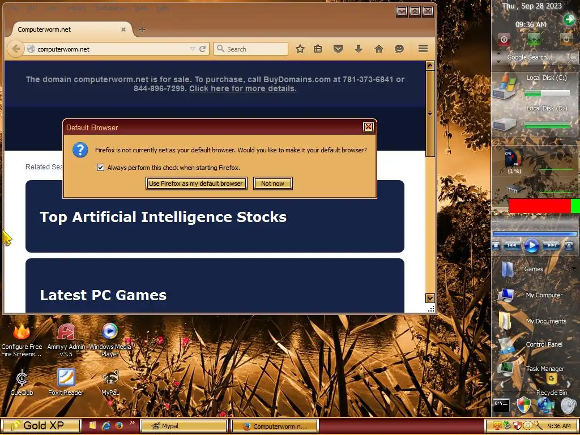Launch Internet Explorer from quick launch
The width and height of the screenshot is (580, 435).
click(x=106, y=426)
